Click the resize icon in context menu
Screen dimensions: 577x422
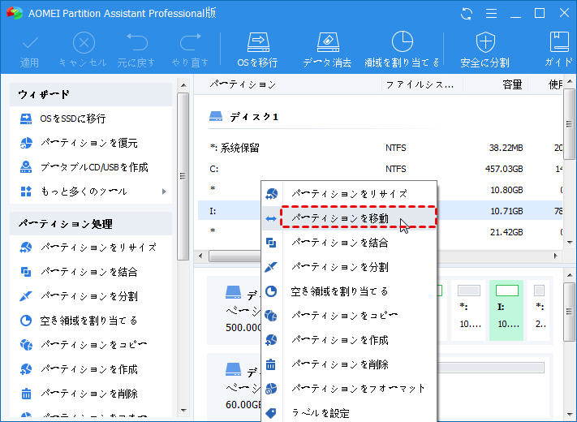pos(271,194)
